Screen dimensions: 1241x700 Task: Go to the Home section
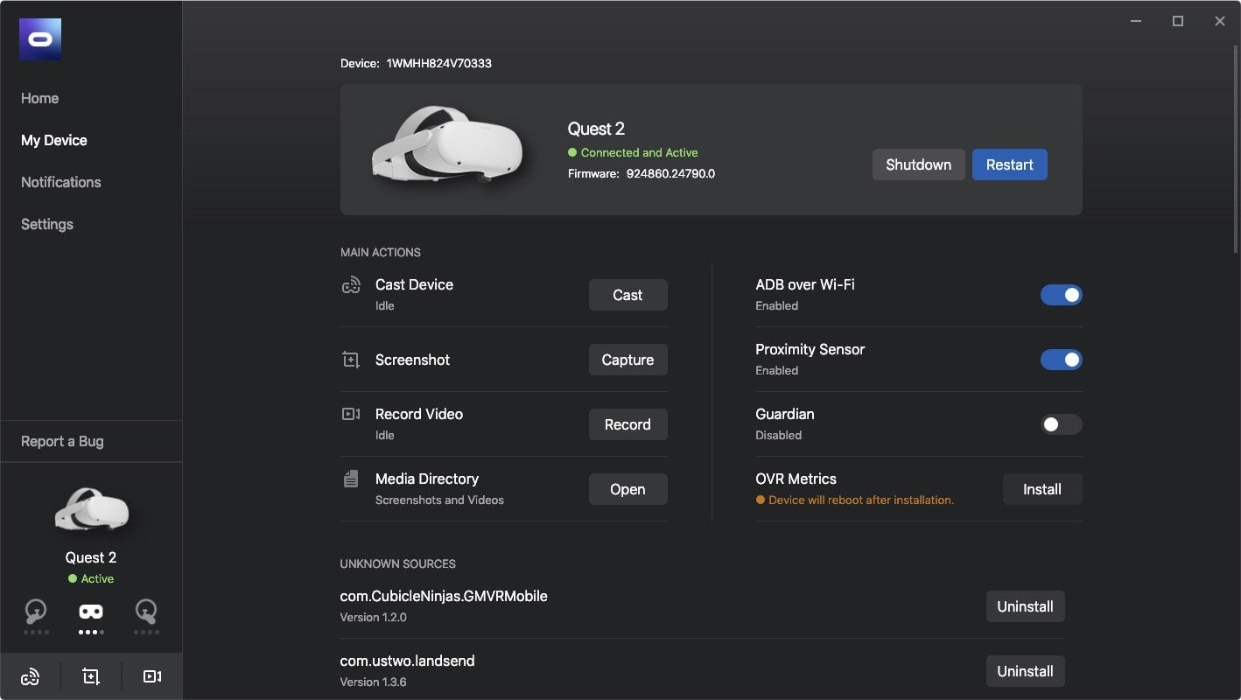click(40, 98)
